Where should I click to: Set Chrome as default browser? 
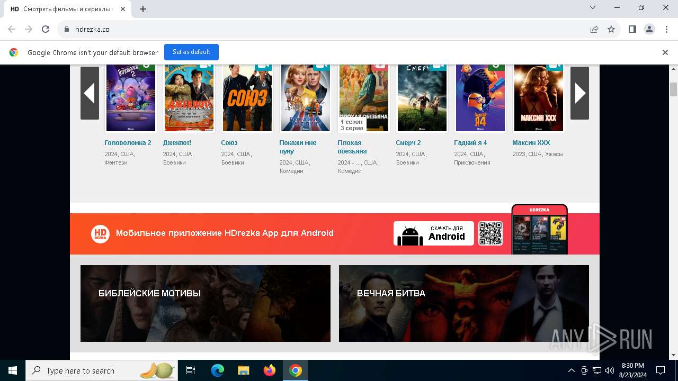(x=191, y=52)
